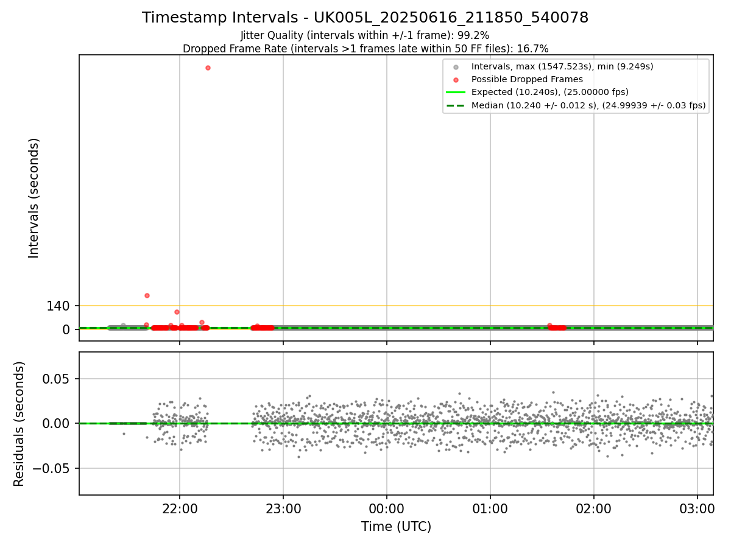Select the 'Jitter Quality' 99.2% subtitle line
The image size is (731, 548).
coord(365,36)
